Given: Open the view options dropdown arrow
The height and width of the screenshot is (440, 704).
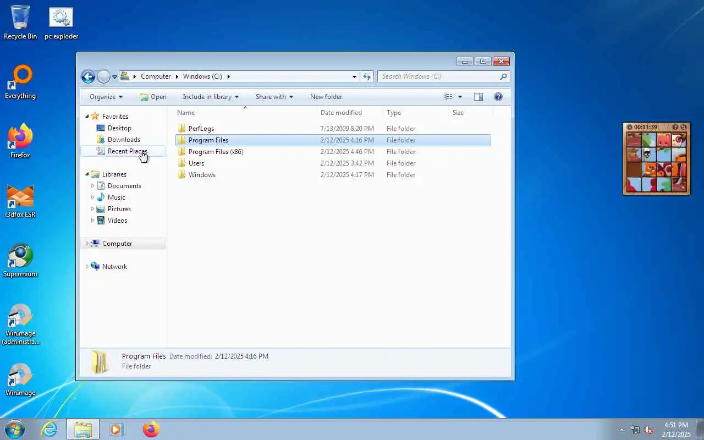Looking at the screenshot, I should coord(460,97).
